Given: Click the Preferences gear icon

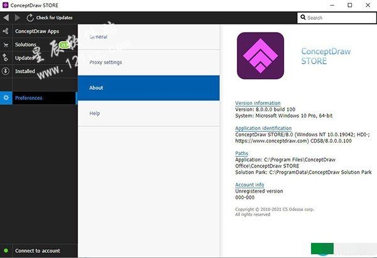Looking at the screenshot, I should 6,98.
